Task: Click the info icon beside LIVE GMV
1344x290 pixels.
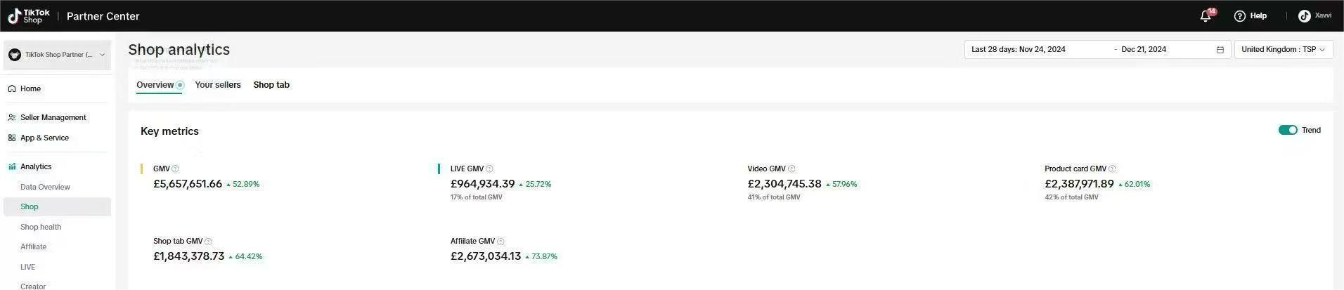Action: coord(489,169)
